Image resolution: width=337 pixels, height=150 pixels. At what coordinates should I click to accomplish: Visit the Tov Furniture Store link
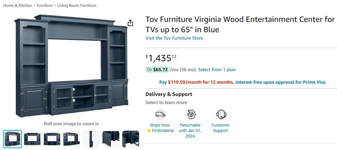coord(174,38)
